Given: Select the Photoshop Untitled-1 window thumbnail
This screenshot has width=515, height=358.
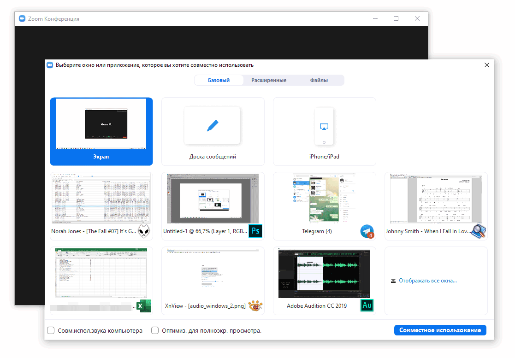Looking at the screenshot, I should pos(213,206).
